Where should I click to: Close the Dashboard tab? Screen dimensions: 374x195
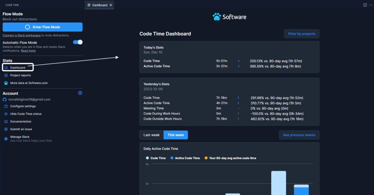point(111,5)
